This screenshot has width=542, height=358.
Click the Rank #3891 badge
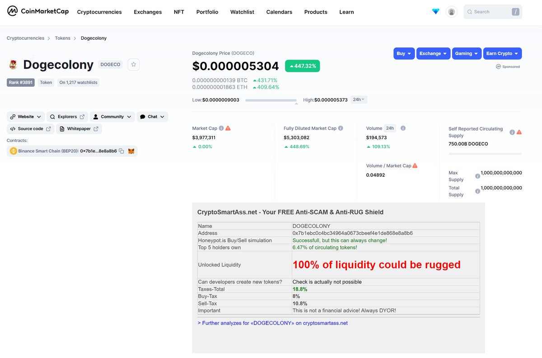point(21,82)
